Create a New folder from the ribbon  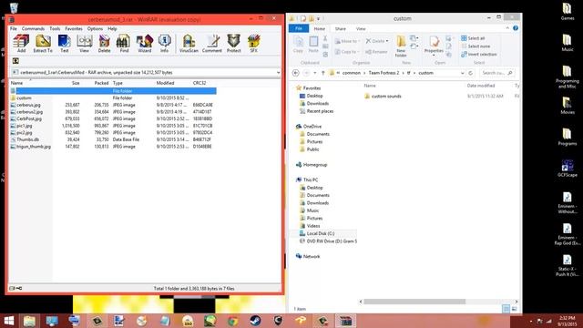tap(401, 46)
